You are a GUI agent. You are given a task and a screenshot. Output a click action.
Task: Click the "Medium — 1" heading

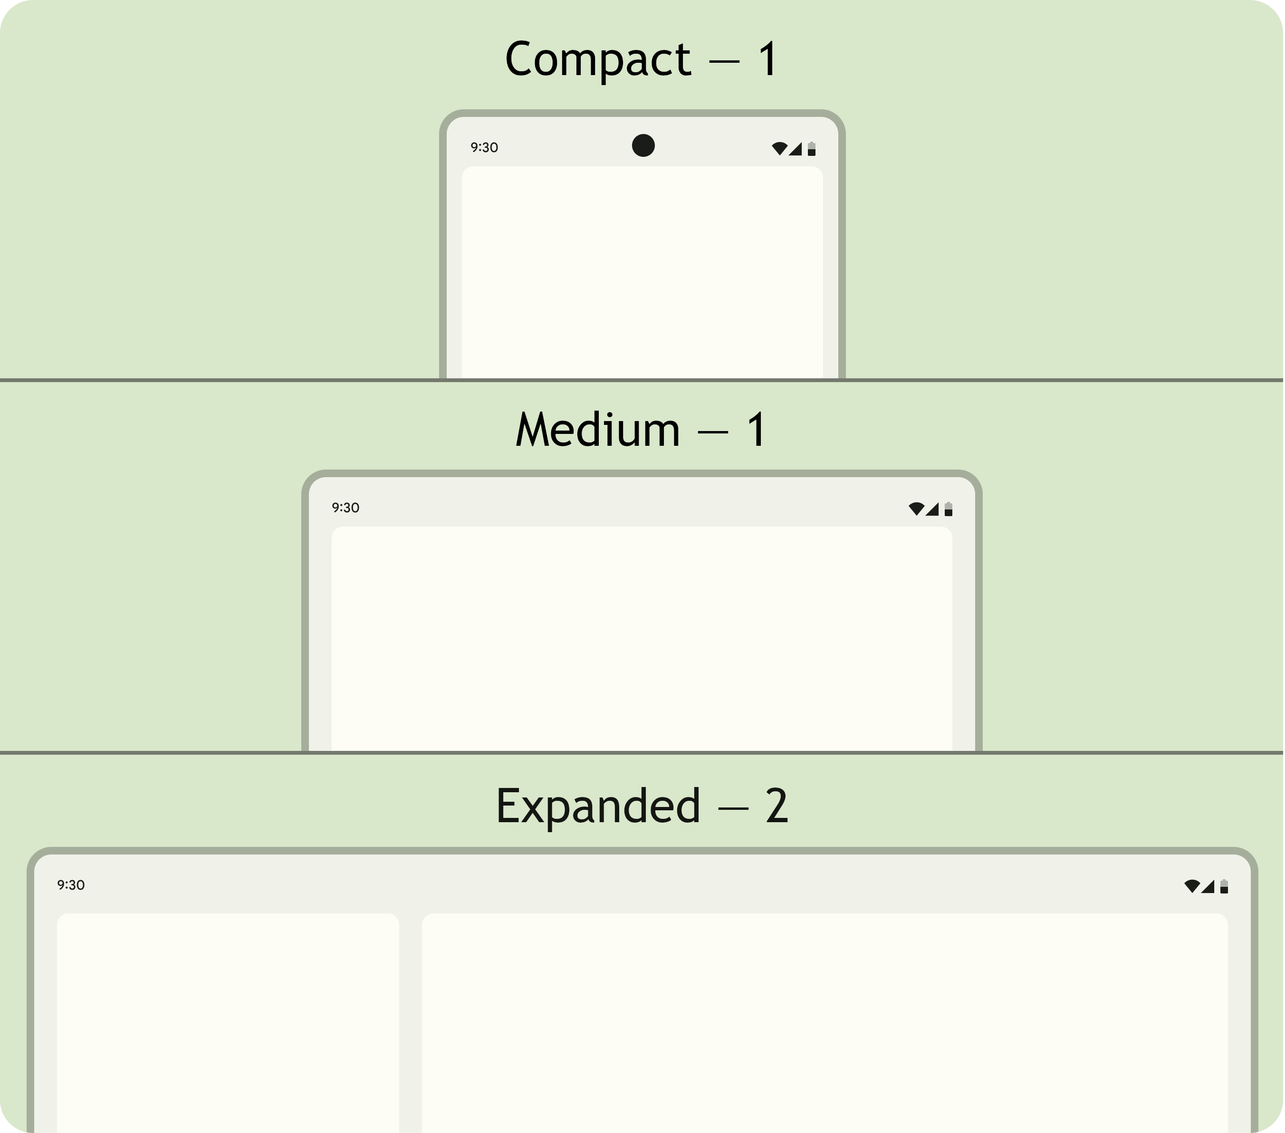coord(641,430)
